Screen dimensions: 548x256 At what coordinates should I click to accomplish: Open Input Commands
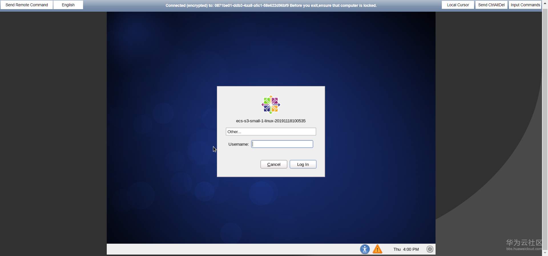coord(525,5)
